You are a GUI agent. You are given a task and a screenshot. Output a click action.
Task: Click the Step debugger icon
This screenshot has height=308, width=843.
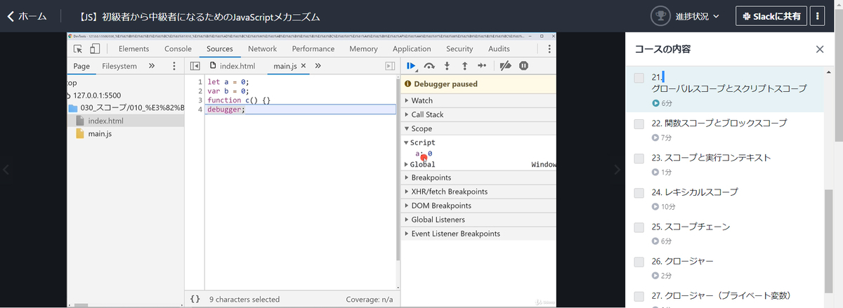coord(481,66)
